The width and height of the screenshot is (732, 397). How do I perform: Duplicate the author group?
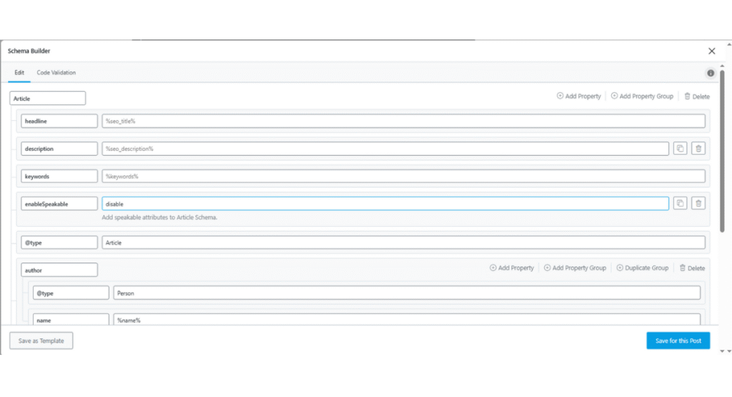[x=643, y=268]
